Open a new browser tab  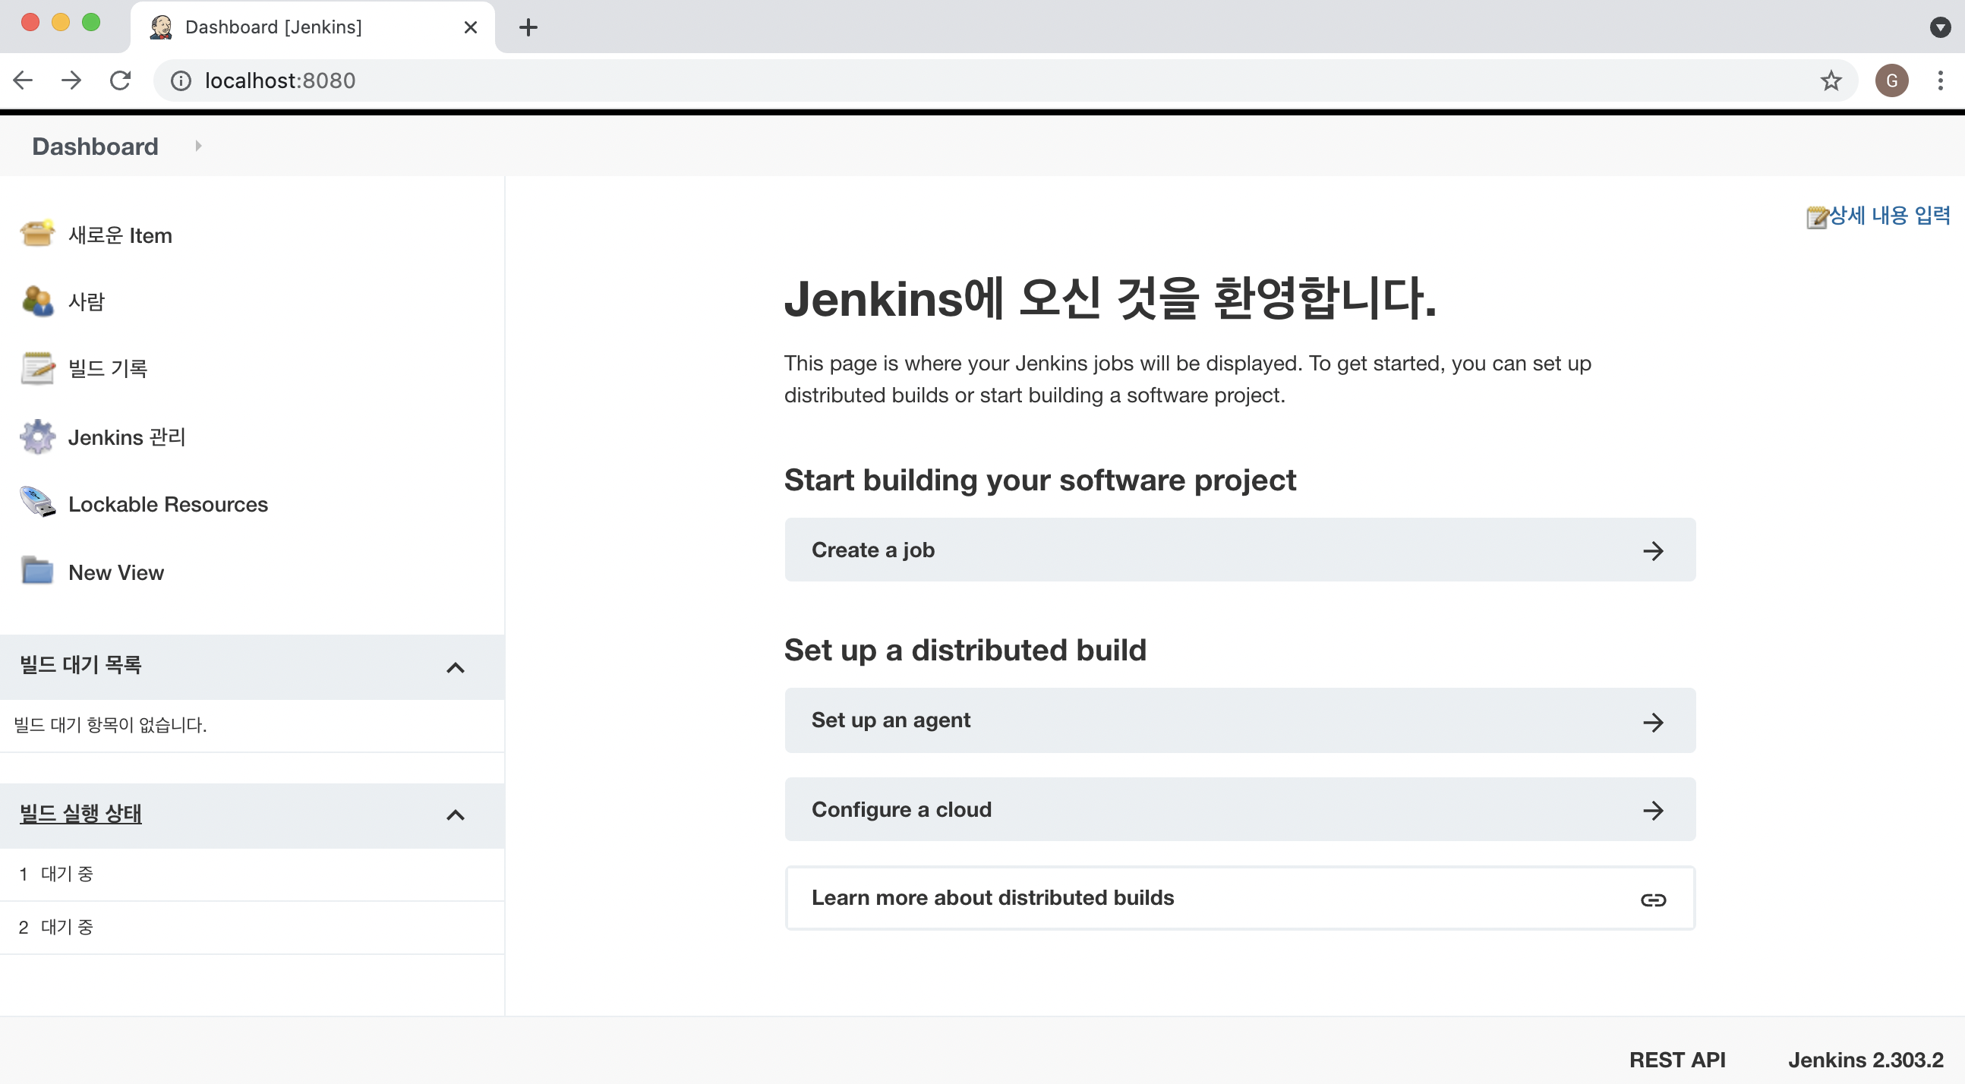click(x=528, y=27)
